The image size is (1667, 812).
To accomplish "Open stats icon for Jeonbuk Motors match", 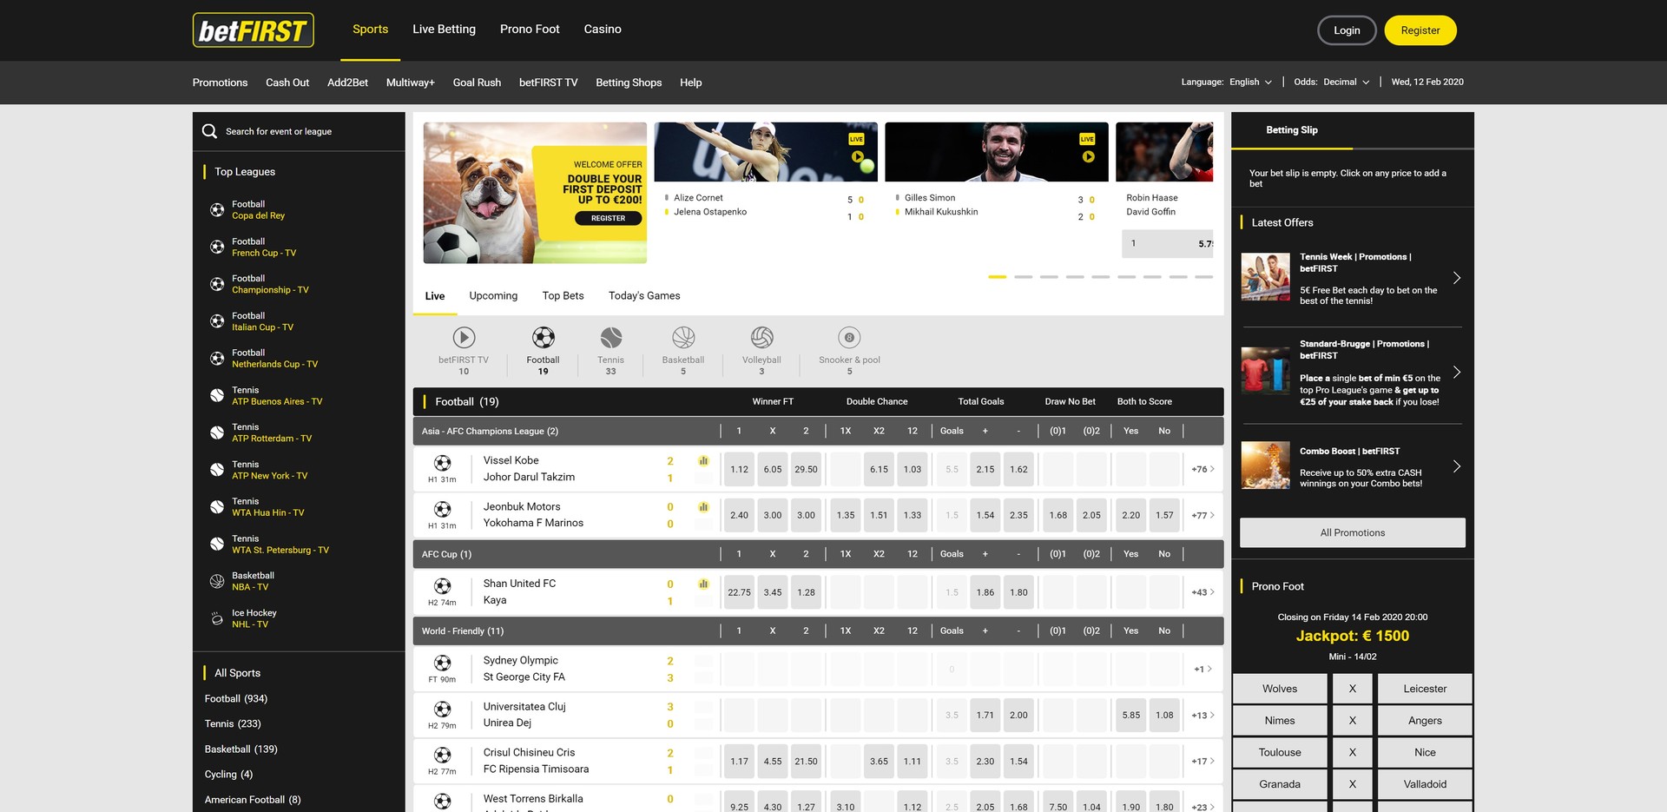I will click(x=703, y=506).
